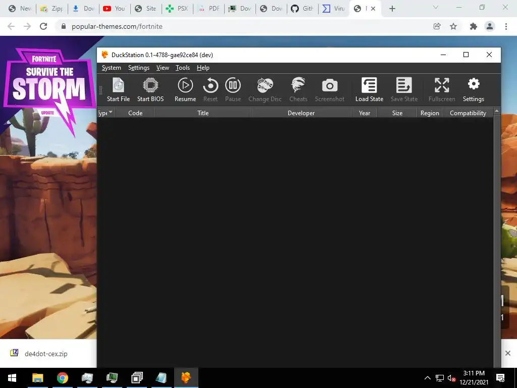Switch to the Site tab
Screen dimensions: 517x388
[x=145, y=9]
